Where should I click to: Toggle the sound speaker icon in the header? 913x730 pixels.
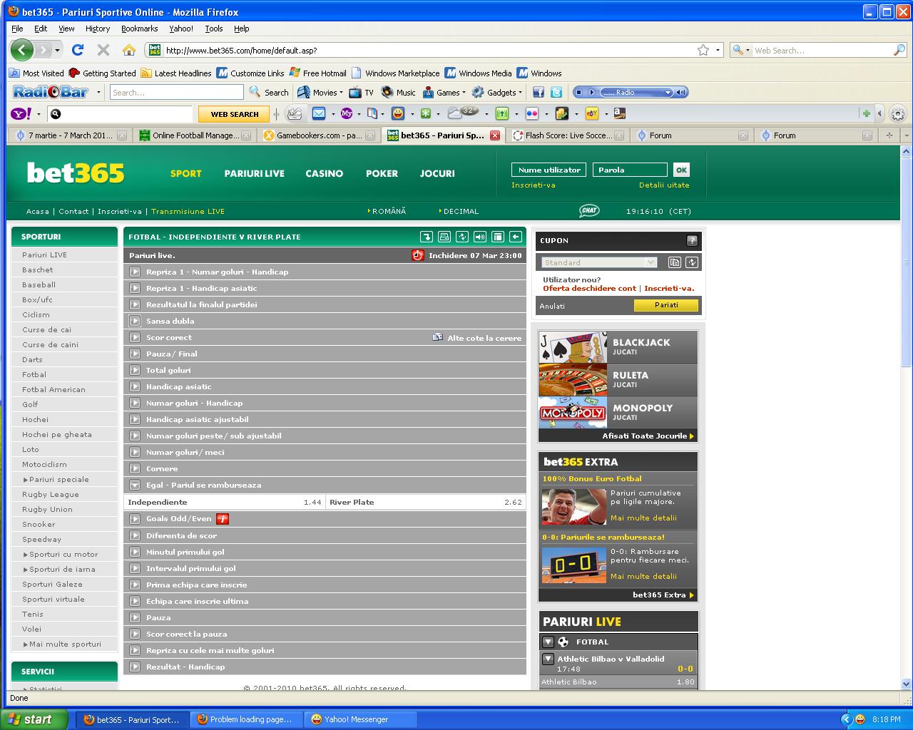pyautogui.click(x=480, y=237)
